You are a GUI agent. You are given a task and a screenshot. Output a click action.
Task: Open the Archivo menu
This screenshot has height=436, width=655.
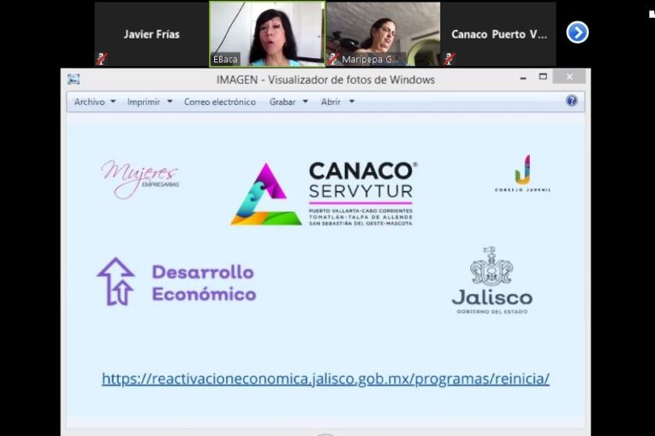[x=89, y=102]
